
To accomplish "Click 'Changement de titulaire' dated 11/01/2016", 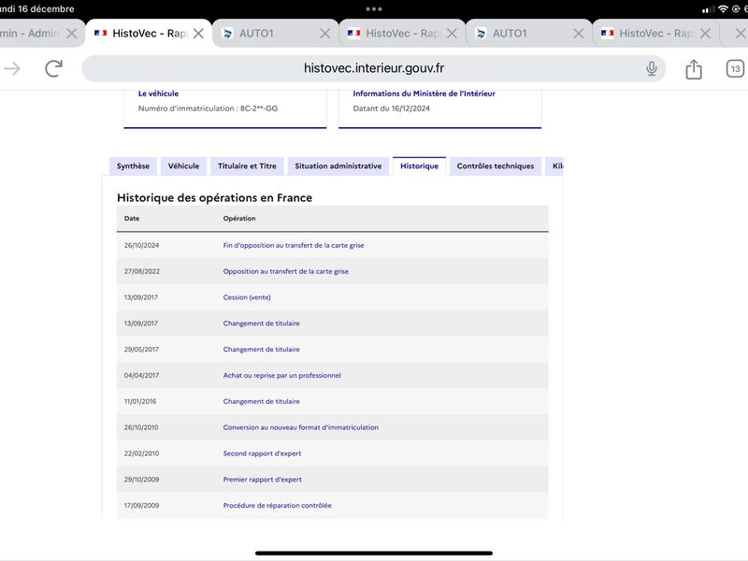I will [x=262, y=401].
